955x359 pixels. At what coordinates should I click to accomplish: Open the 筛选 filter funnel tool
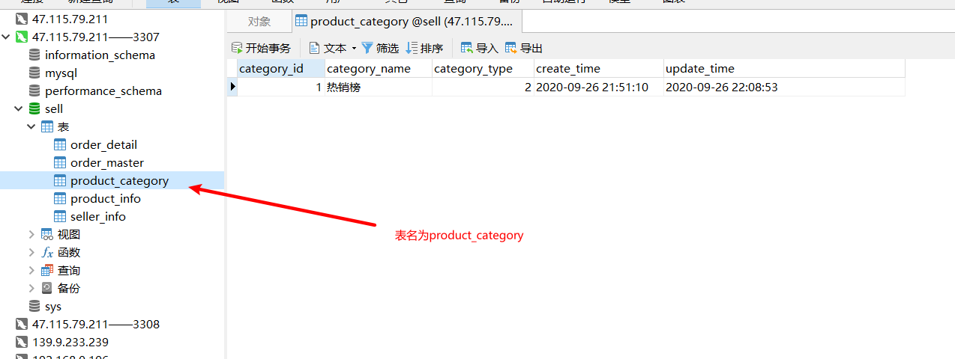coord(380,48)
